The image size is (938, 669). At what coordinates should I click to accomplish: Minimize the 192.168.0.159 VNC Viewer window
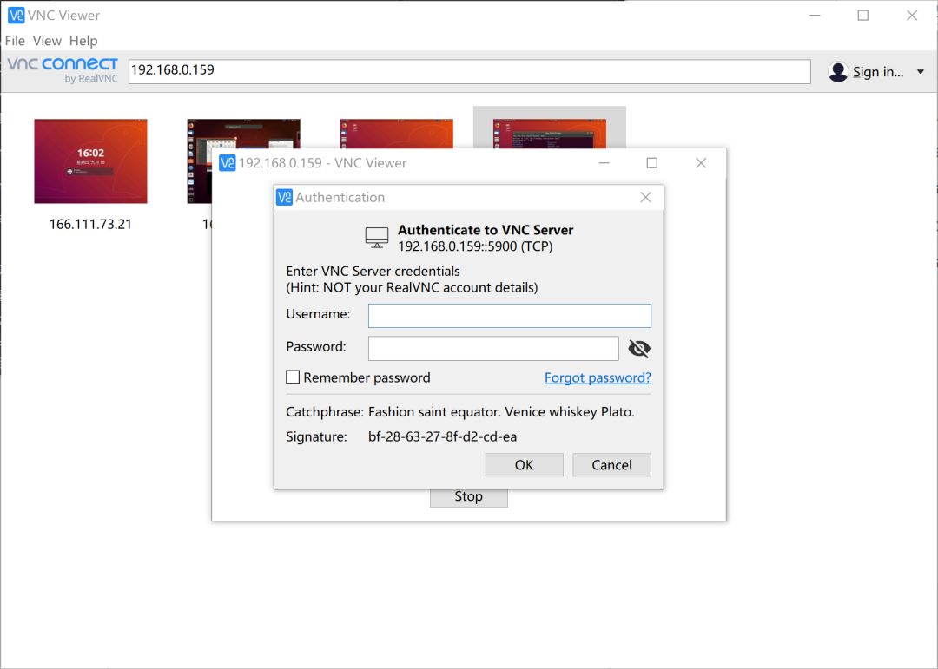(604, 163)
